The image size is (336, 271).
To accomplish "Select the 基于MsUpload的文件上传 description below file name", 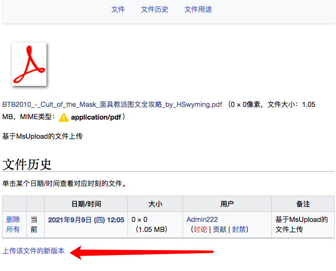I will click(x=42, y=136).
